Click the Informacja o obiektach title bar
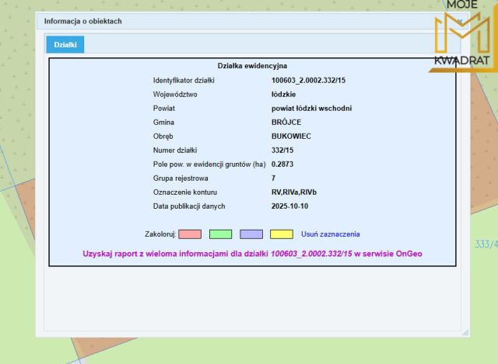The width and height of the screenshot is (498, 364). click(252, 21)
